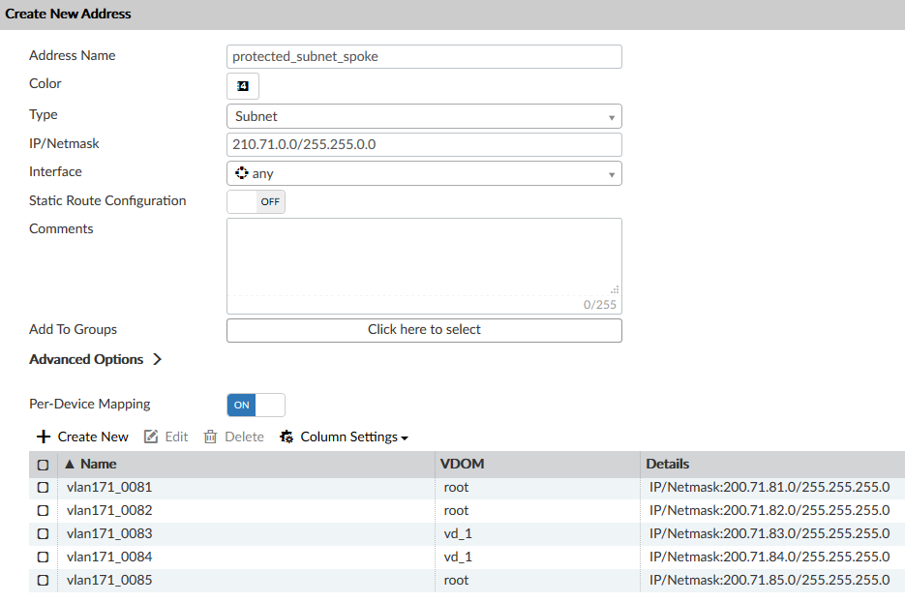The width and height of the screenshot is (905, 603).
Task: Click the comments box resize grip
Action: (x=615, y=289)
